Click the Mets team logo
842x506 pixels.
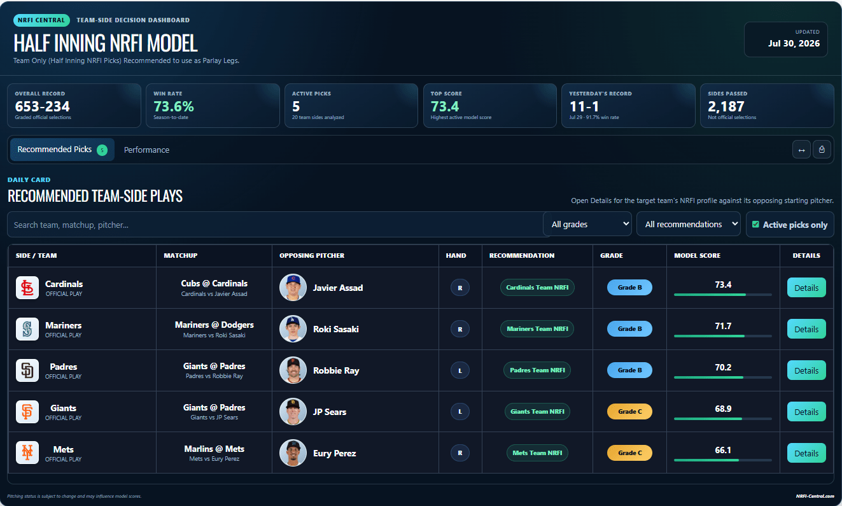tap(27, 453)
